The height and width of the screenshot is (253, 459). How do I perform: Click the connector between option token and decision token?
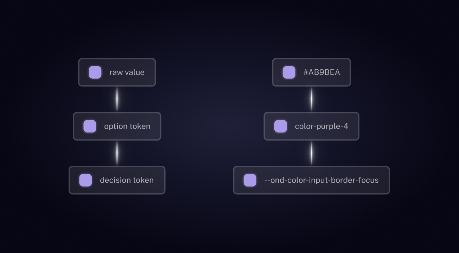pyautogui.click(x=117, y=153)
